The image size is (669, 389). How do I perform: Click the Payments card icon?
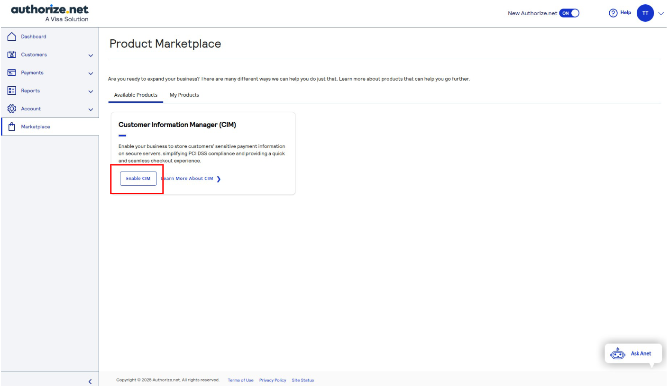[12, 73]
